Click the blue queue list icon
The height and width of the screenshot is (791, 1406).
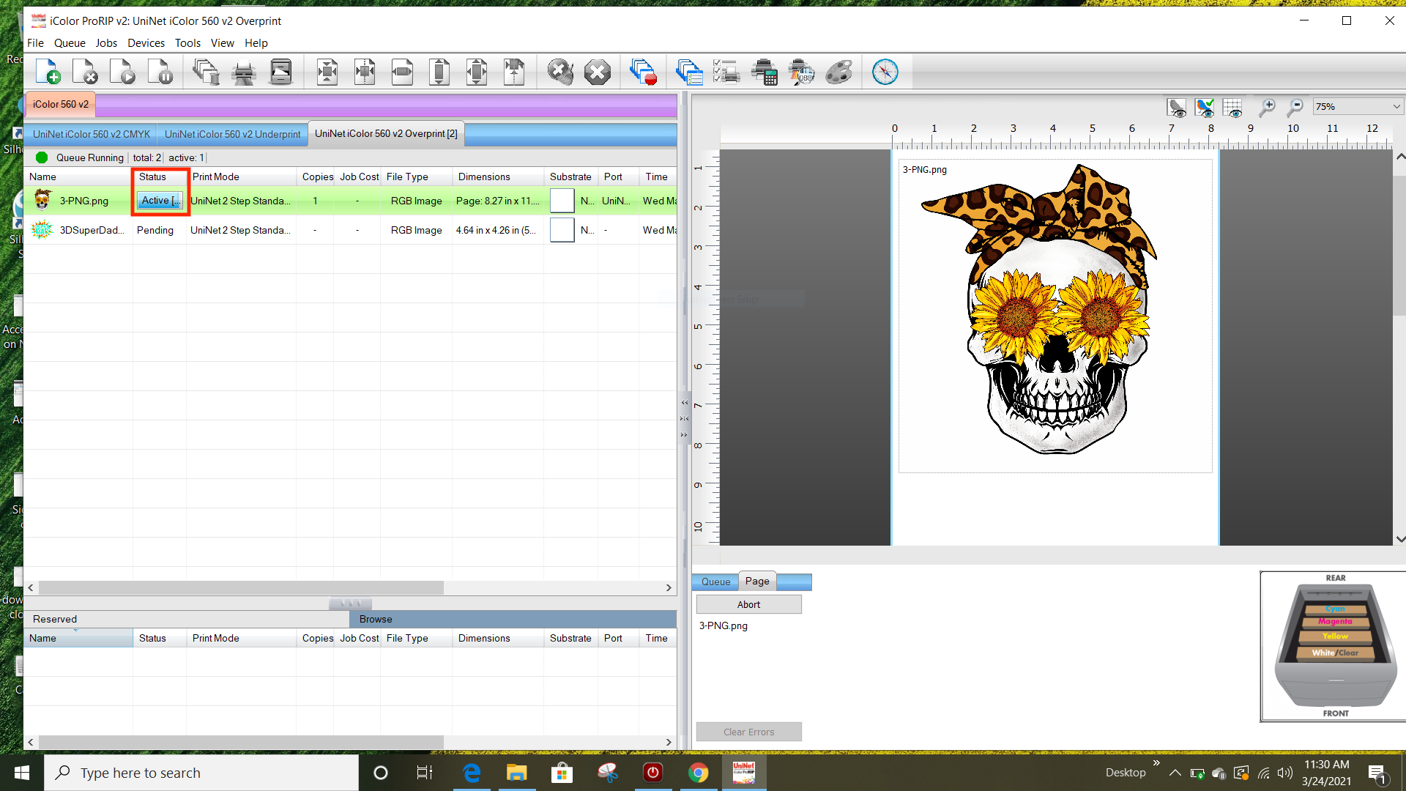689,72
